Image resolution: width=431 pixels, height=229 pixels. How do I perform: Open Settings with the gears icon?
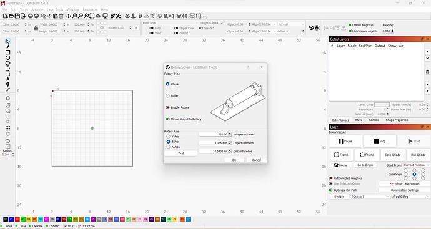(112, 16)
